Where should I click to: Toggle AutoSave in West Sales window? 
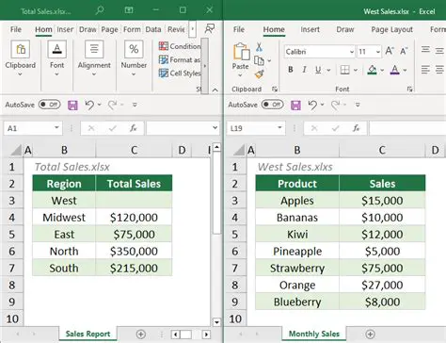[x=273, y=105]
